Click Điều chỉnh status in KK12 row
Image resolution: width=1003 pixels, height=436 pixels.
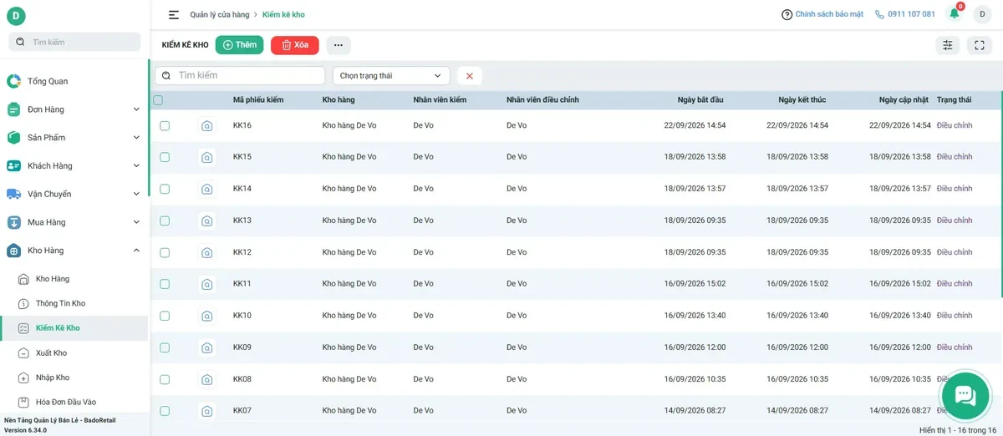click(x=955, y=252)
